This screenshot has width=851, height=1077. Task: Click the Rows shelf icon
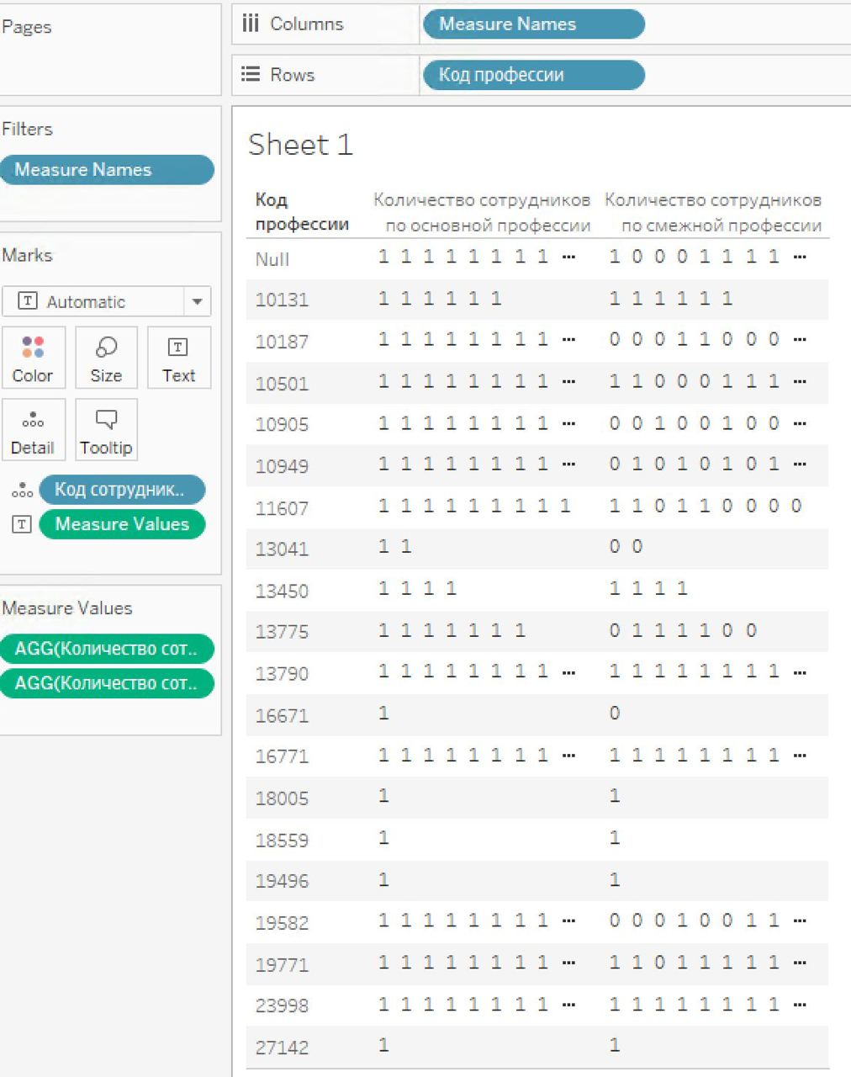[251, 74]
